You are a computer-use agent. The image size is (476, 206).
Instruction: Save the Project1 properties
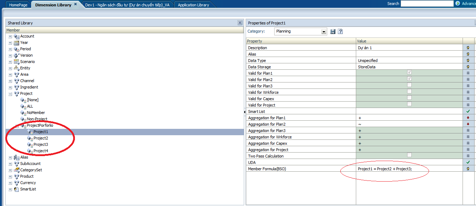point(333,32)
